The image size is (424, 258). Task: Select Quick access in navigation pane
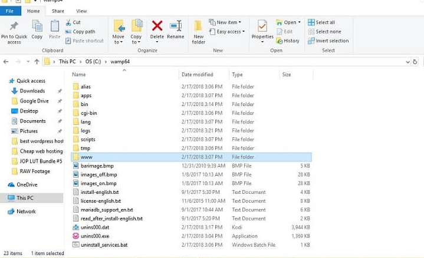click(x=27, y=81)
